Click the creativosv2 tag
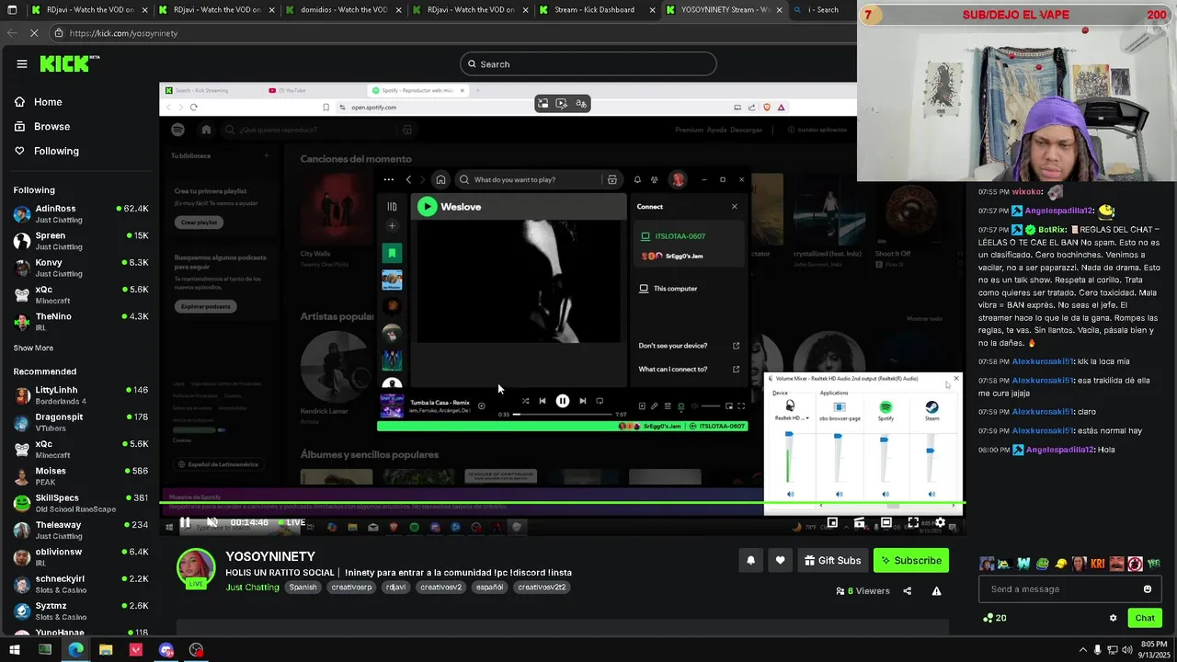 pos(440,587)
